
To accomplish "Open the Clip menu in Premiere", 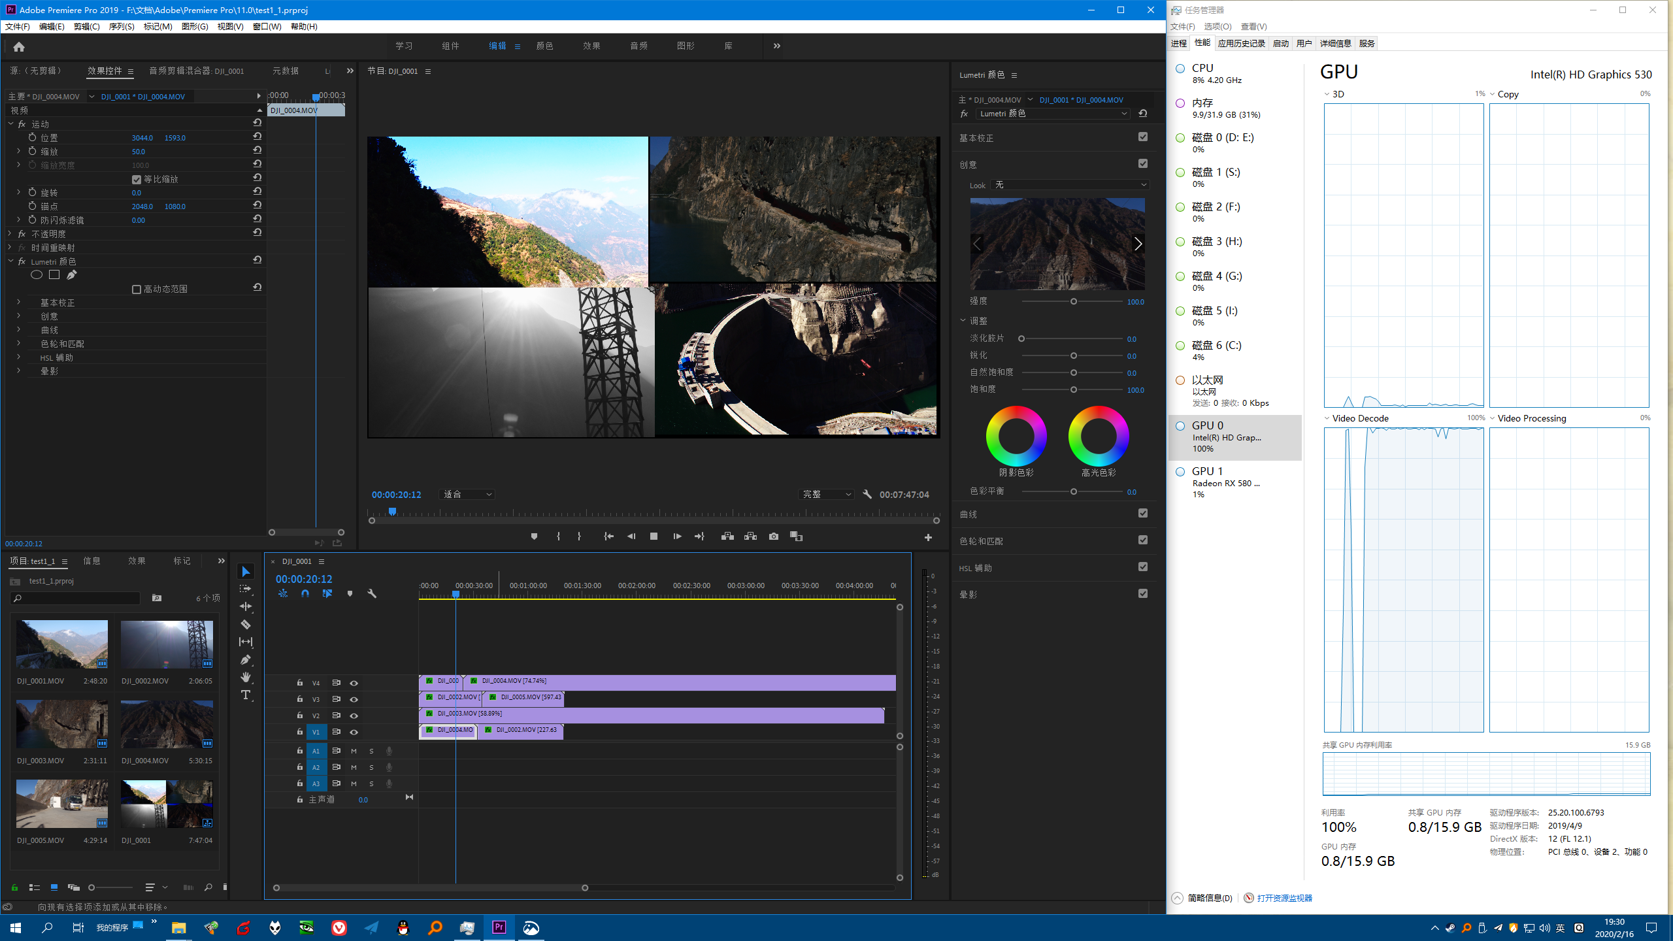I will coord(86,27).
